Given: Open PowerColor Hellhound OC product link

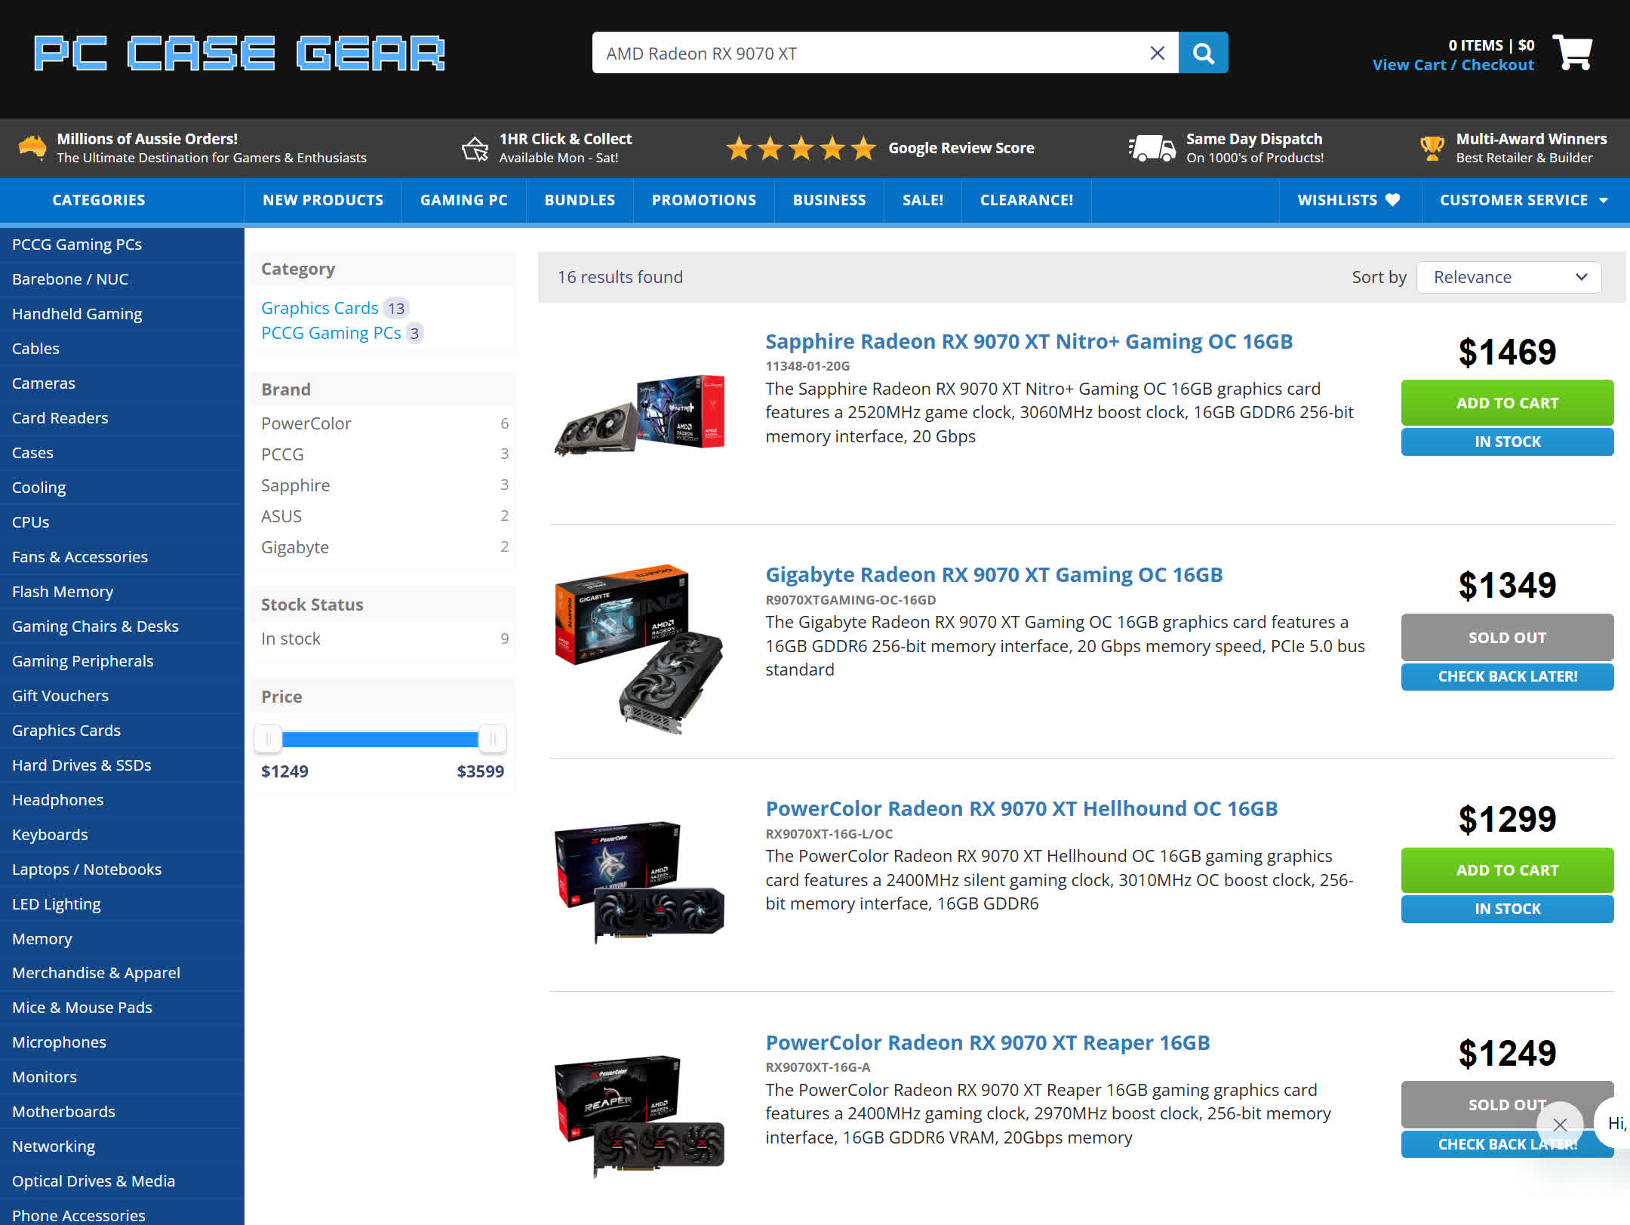Looking at the screenshot, I should pyautogui.click(x=1021, y=808).
